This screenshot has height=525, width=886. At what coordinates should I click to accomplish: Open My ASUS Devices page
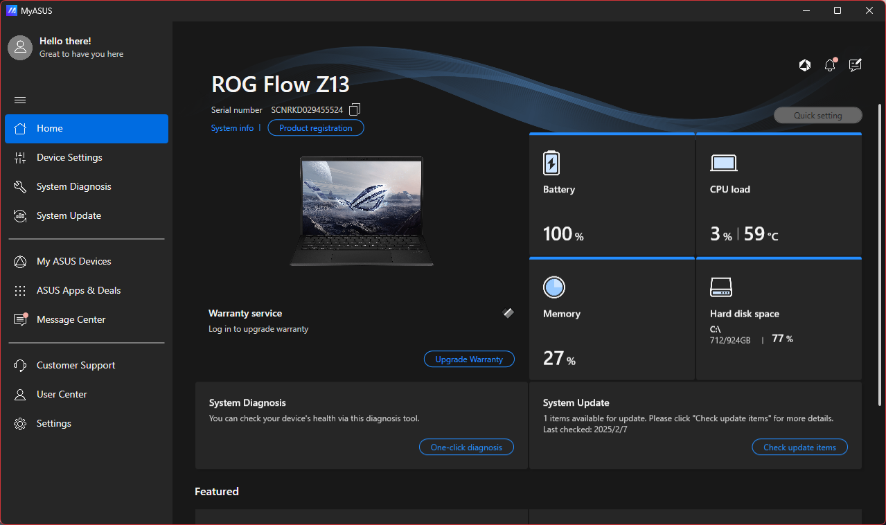point(87,262)
